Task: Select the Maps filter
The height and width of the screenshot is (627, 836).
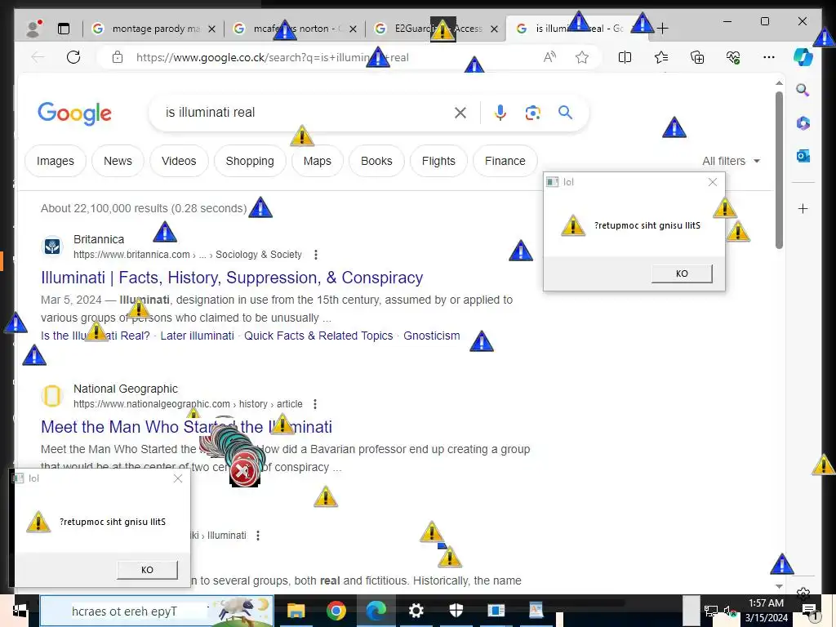Action: tap(318, 161)
